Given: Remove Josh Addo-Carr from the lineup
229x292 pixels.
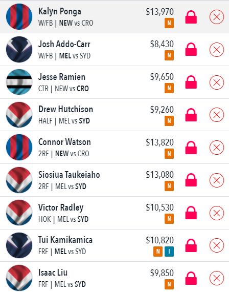Looking at the screenshot, I should tap(217, 50).
